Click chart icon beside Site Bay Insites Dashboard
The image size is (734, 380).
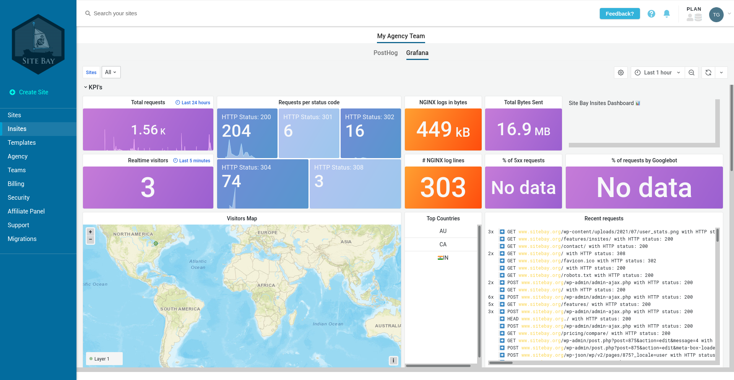click(x=638, y=103)
